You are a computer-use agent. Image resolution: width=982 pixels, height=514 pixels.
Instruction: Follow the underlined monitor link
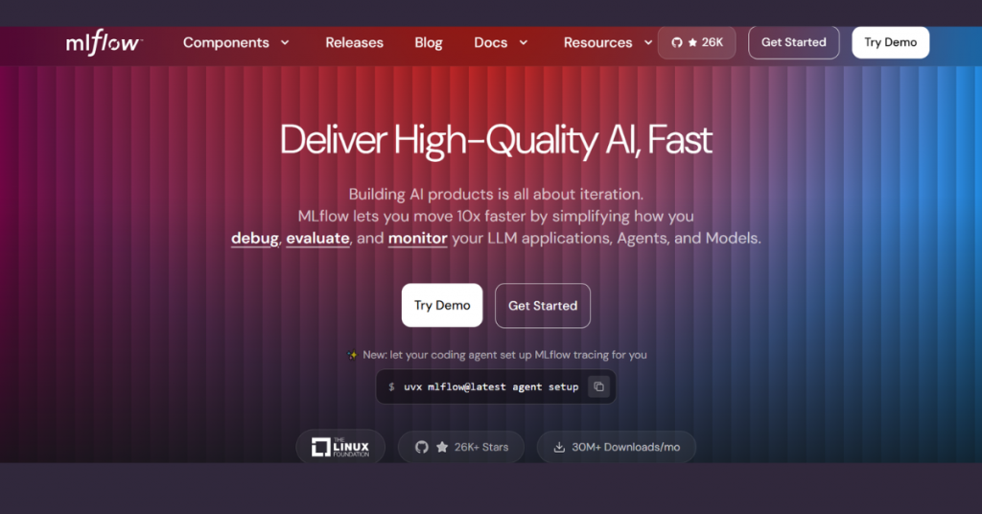[418, 239]
